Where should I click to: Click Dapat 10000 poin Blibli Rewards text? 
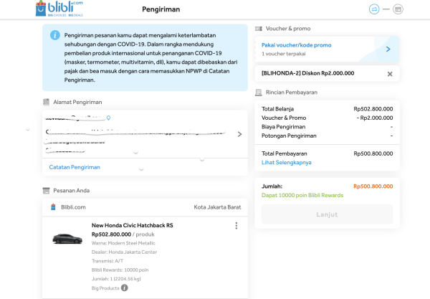pyautogui.click(x=302, y=195)
